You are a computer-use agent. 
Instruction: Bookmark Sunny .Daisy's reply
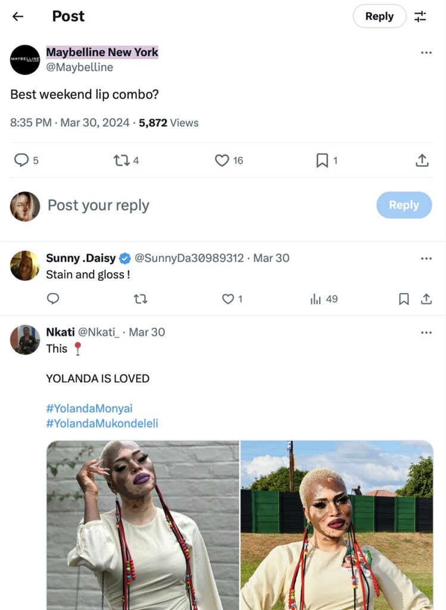(x=404, y=299)
